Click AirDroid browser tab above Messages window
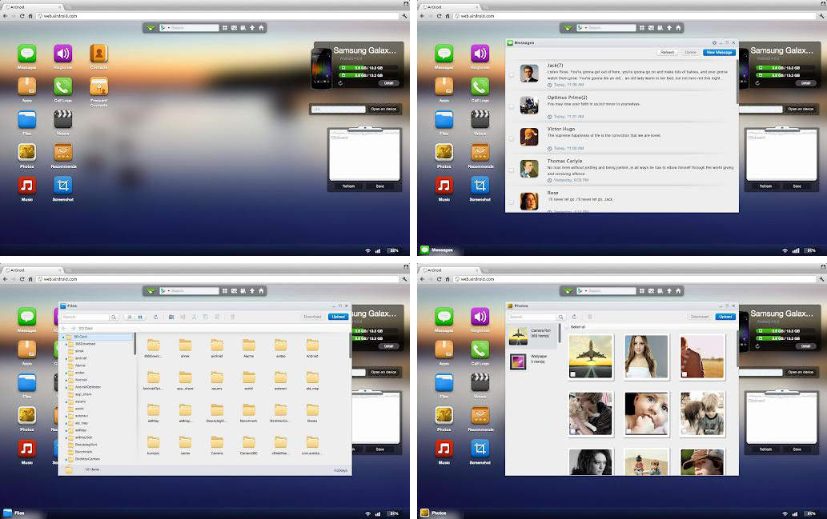 [448, 7]
